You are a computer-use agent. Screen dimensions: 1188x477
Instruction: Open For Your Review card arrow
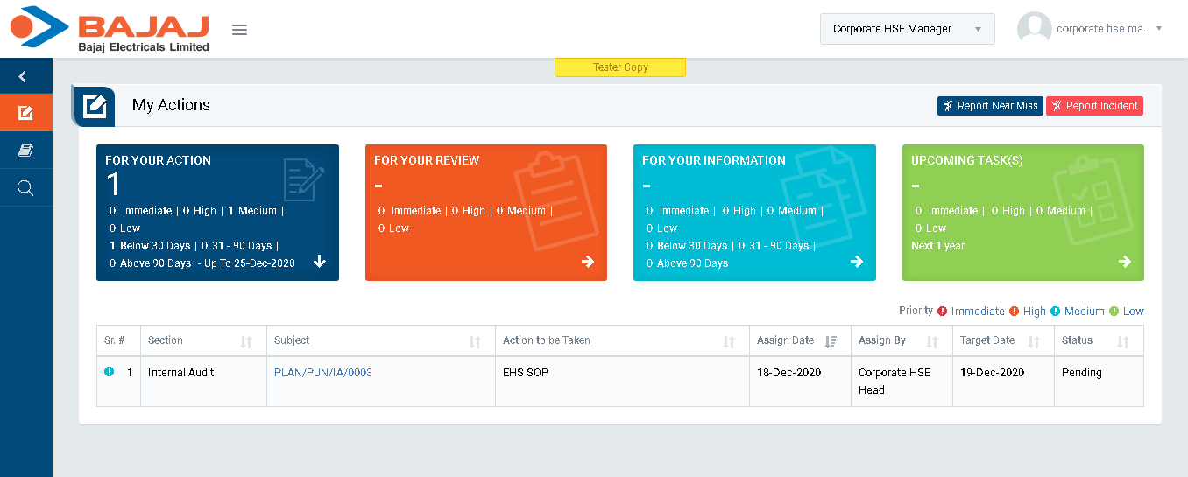point(588,262)
